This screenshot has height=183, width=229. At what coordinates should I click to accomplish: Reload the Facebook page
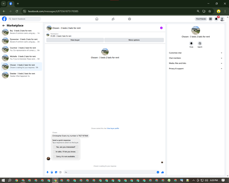click(16, 11)
